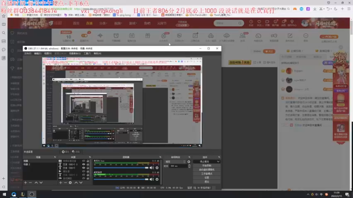Click the calendar AD icon in the streamer toolbar

(x=131, y=36)
